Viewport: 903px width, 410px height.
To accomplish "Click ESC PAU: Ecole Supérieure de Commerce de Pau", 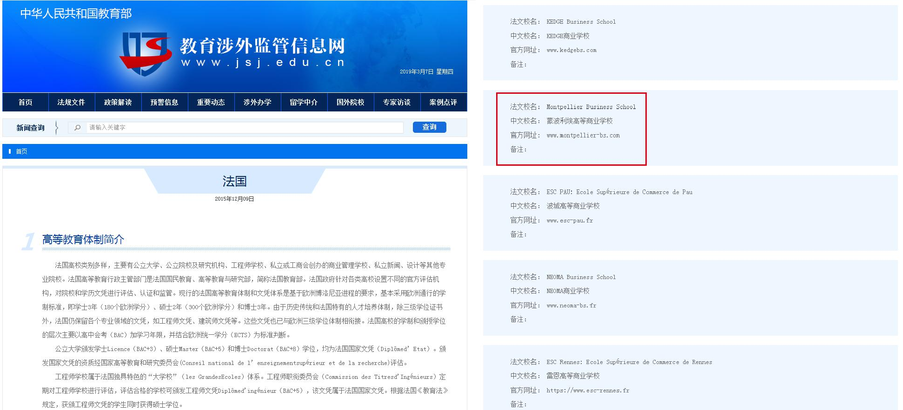I will point(619,192).
